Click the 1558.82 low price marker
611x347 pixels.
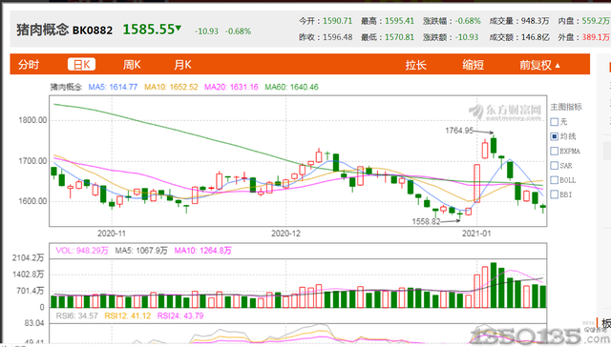pos(426,222)
